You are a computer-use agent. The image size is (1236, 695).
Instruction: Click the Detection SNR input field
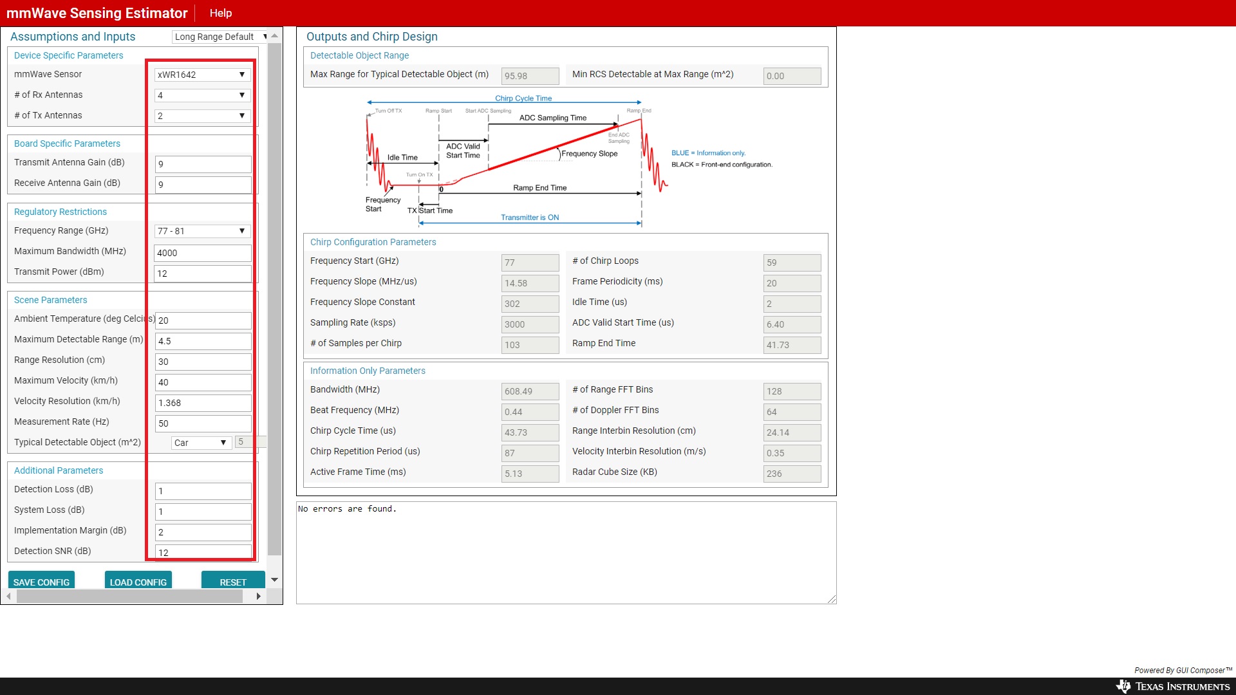pos(202,552)
